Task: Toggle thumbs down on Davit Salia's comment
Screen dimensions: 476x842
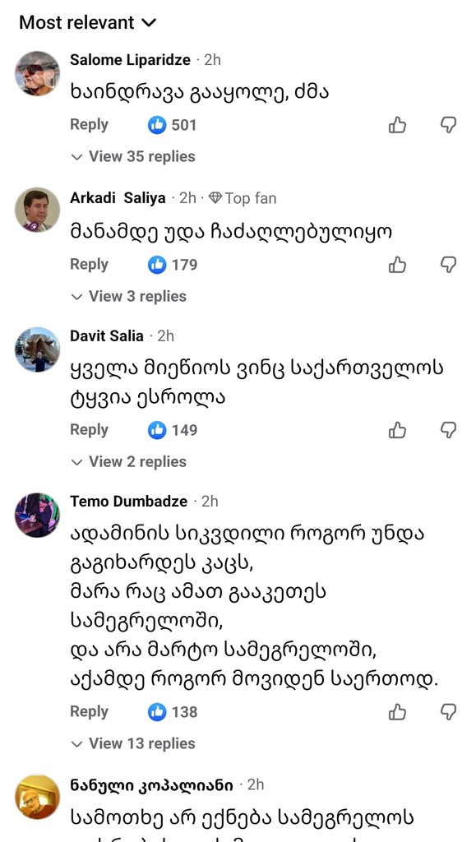Action: (x=448, y=429)
